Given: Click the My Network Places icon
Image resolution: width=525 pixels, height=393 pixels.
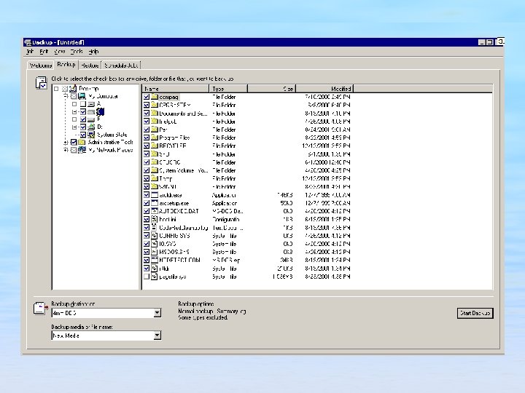Looking at the screenshot, I should point(82,150).
